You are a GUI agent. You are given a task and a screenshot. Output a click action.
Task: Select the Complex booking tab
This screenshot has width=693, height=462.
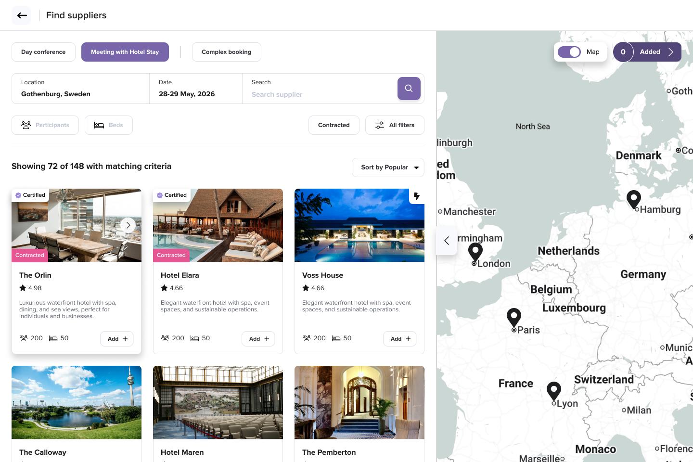[x=227, y=52]
